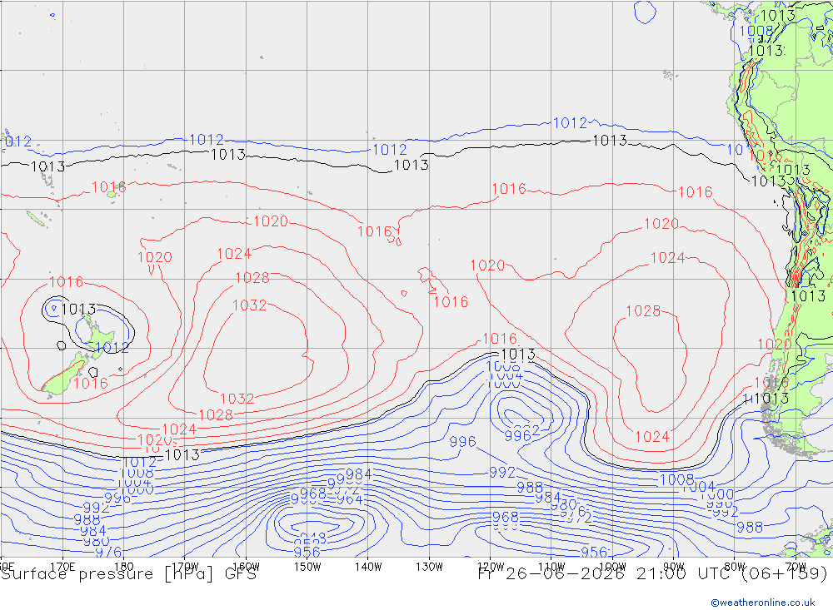
Task: Select the 948 hPa low center label
Action: point(312,538)
